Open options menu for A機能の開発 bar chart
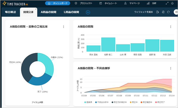This screenshot has width=178, height=108. click(171, 27)
